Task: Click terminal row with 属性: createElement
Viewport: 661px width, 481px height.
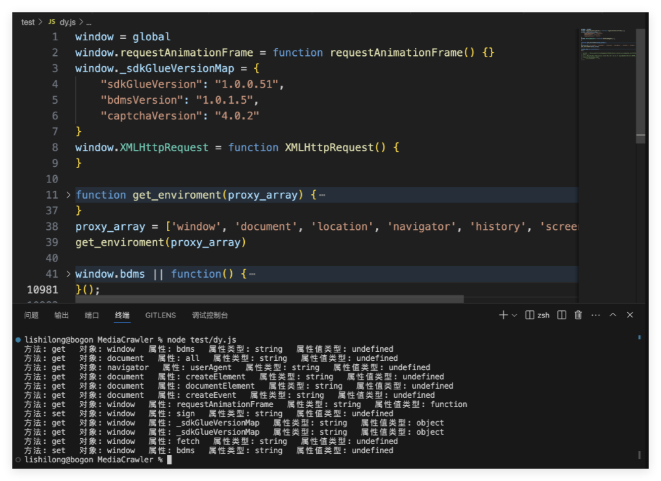Action: tap(234, 377)
